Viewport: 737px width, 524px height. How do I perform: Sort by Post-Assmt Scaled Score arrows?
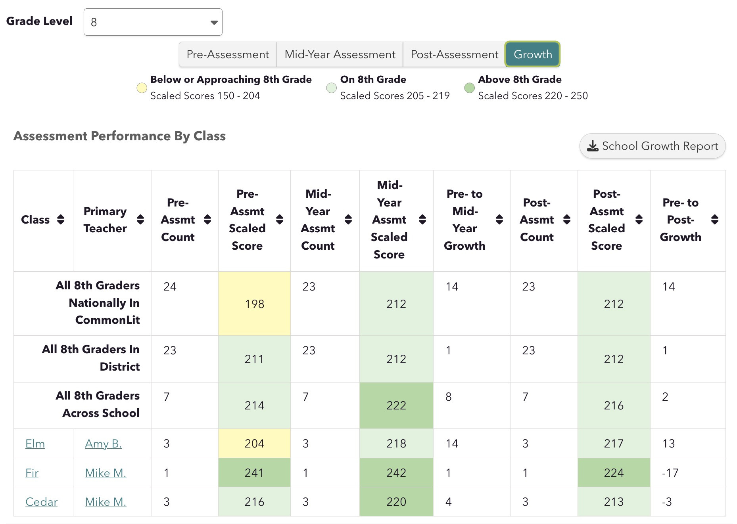pyautogui.click(x=639, y=220)
